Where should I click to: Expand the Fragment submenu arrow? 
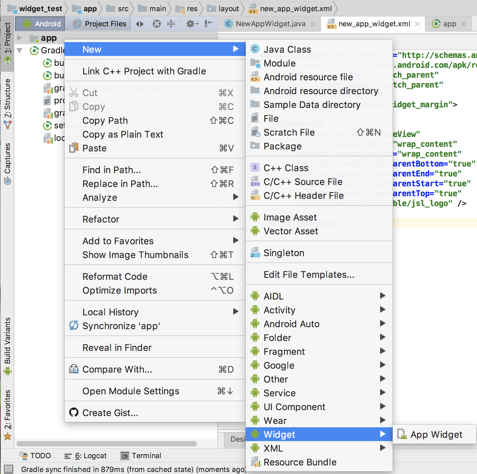click(383, 351)
